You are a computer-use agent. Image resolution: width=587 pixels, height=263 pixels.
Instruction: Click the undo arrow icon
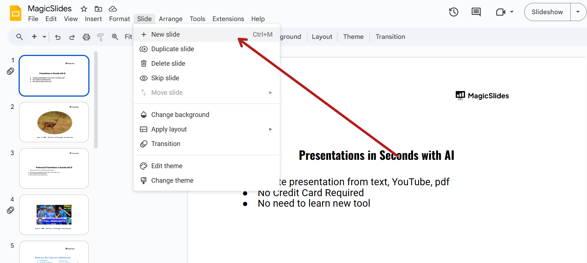click(x=58, y=37)
